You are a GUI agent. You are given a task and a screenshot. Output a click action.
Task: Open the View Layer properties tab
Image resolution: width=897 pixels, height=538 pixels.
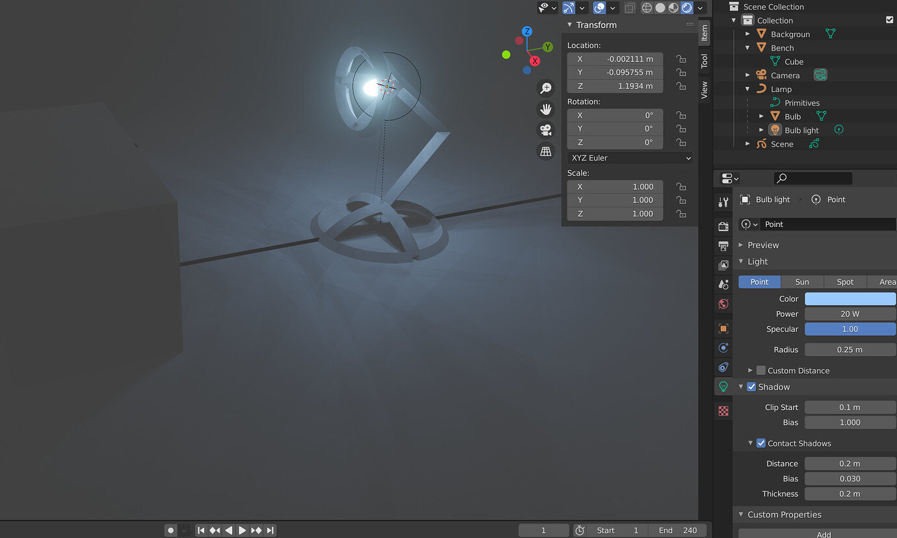click(723, 265)
